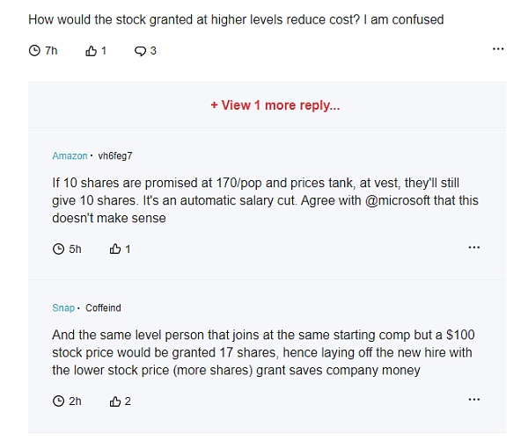Image resolution: width=528 pixels, height=441 pixels.
Task: Click the like count on top comment
Action: (104, 51)
